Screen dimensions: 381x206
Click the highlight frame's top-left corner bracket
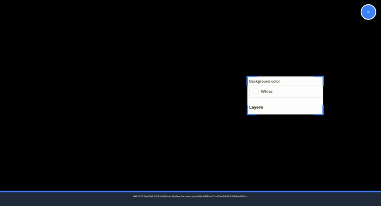[x=248, y=78]
